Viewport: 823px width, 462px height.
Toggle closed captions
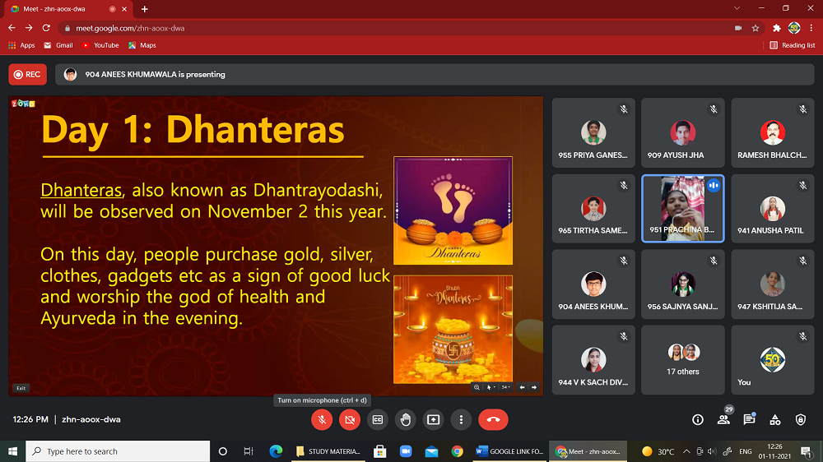pos(378,419)
